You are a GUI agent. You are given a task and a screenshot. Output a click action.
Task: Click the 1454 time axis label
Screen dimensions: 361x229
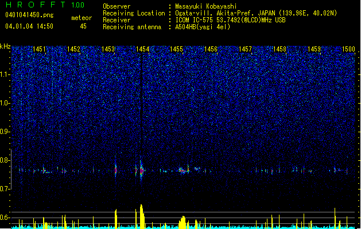tap(142, 49)
